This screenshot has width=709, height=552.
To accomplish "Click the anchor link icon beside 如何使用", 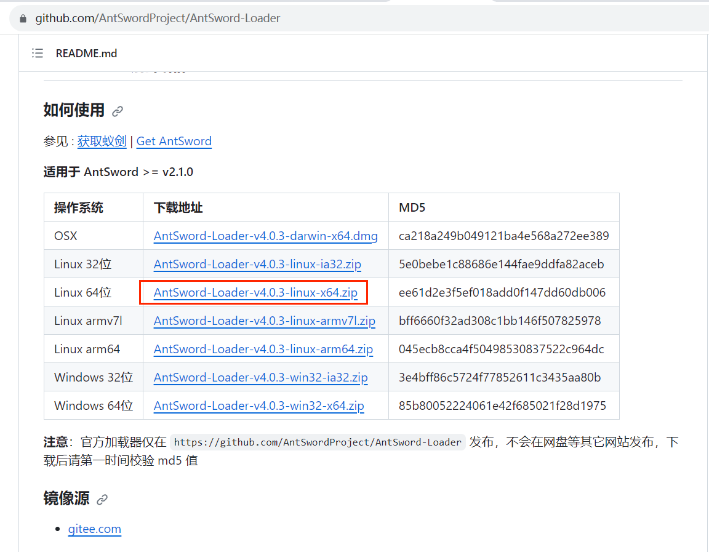I will (118, 111).
